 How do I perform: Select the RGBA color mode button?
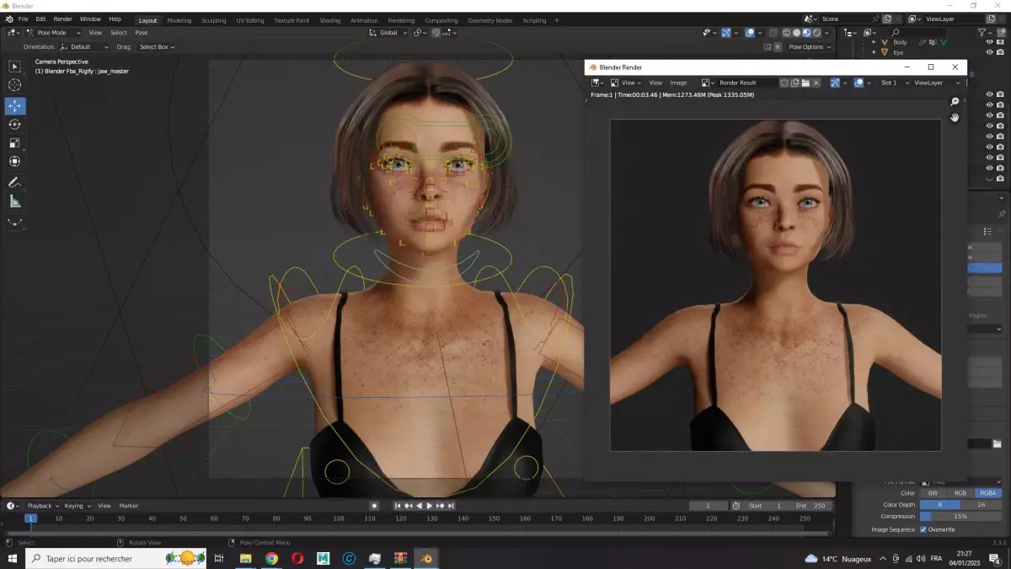point(987,493)
